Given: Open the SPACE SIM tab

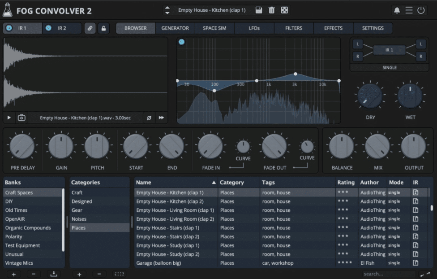Looking at the screenshot, I should point(214,28).
